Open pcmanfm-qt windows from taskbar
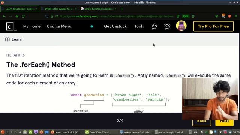The height and width of the screenshot is (135, 240). pos(170,132)
